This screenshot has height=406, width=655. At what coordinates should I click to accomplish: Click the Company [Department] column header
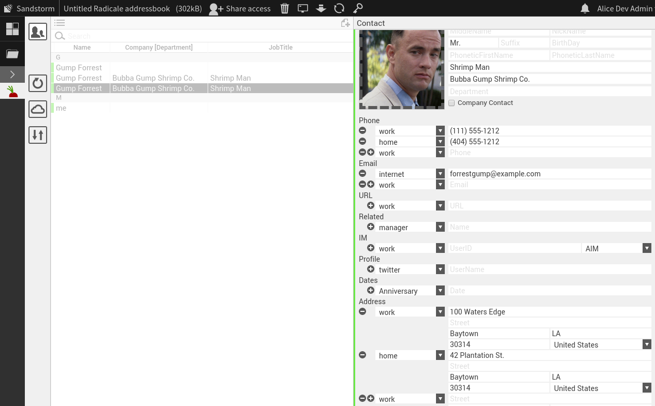[x=159, y=48]
